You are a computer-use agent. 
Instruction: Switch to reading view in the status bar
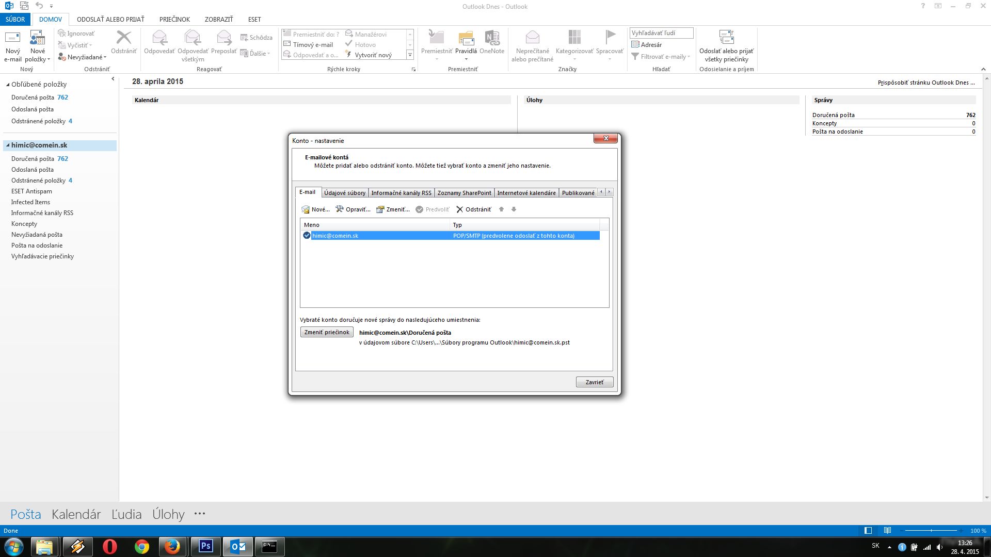[887, 531]
